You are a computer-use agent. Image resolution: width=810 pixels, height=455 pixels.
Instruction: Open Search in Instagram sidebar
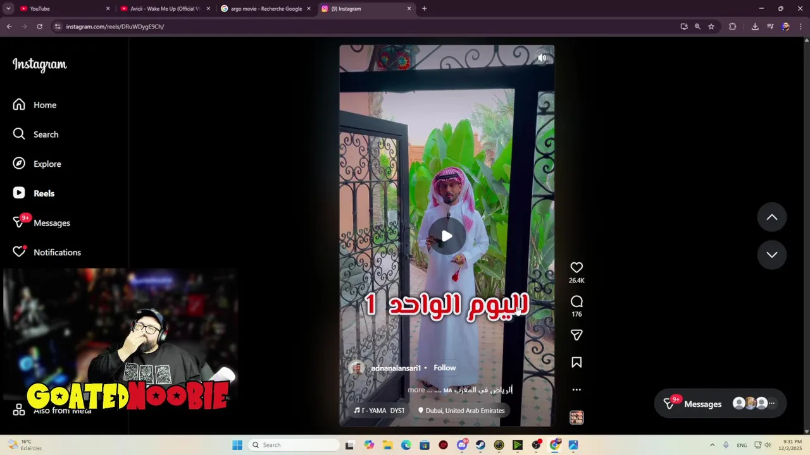click(x=36, y=134)
